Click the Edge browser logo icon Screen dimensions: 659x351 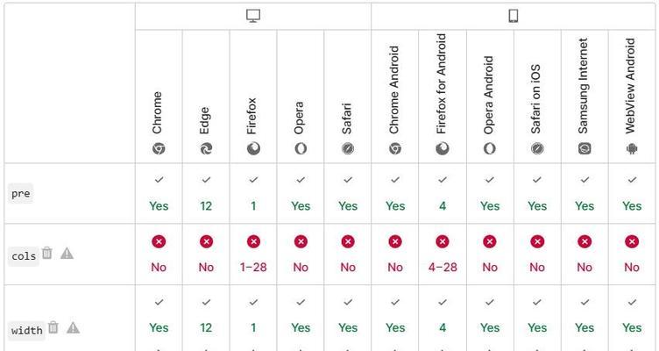point(206,148)
